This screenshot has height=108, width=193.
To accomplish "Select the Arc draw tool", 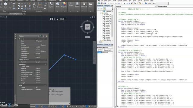I will tap(11, 5).
